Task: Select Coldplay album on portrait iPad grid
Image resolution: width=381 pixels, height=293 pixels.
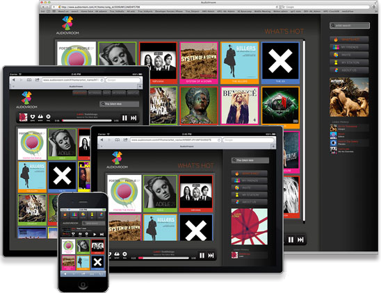Action: click(x=32, y=210)
